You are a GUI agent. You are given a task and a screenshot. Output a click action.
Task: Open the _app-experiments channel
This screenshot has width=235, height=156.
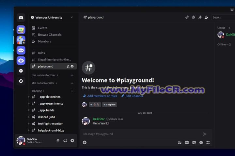[x=54, y=103]
